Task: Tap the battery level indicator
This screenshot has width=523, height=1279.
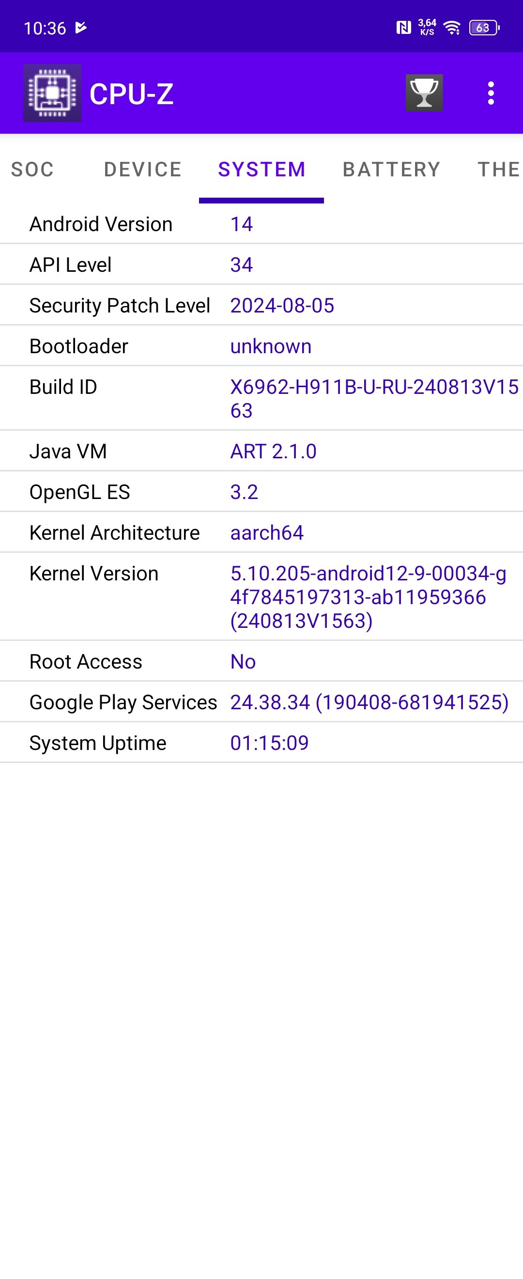Action: 484,28
